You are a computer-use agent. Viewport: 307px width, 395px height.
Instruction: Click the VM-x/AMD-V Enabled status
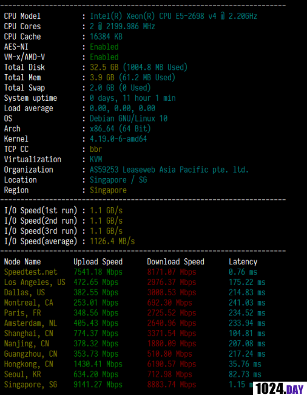coord(104,57)
